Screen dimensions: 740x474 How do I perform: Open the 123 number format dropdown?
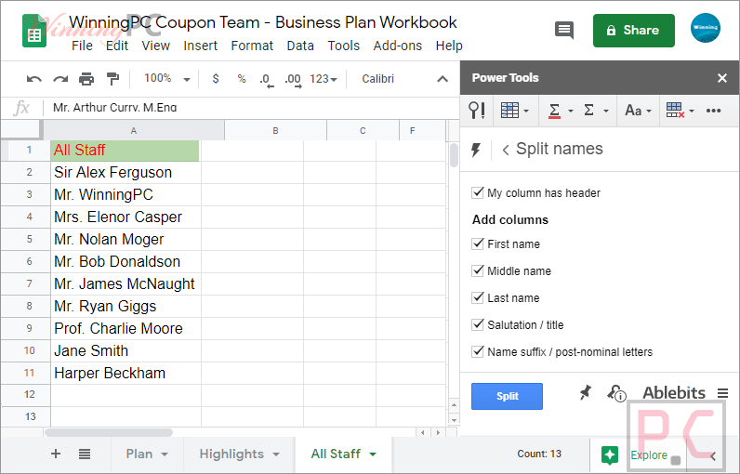324,79
